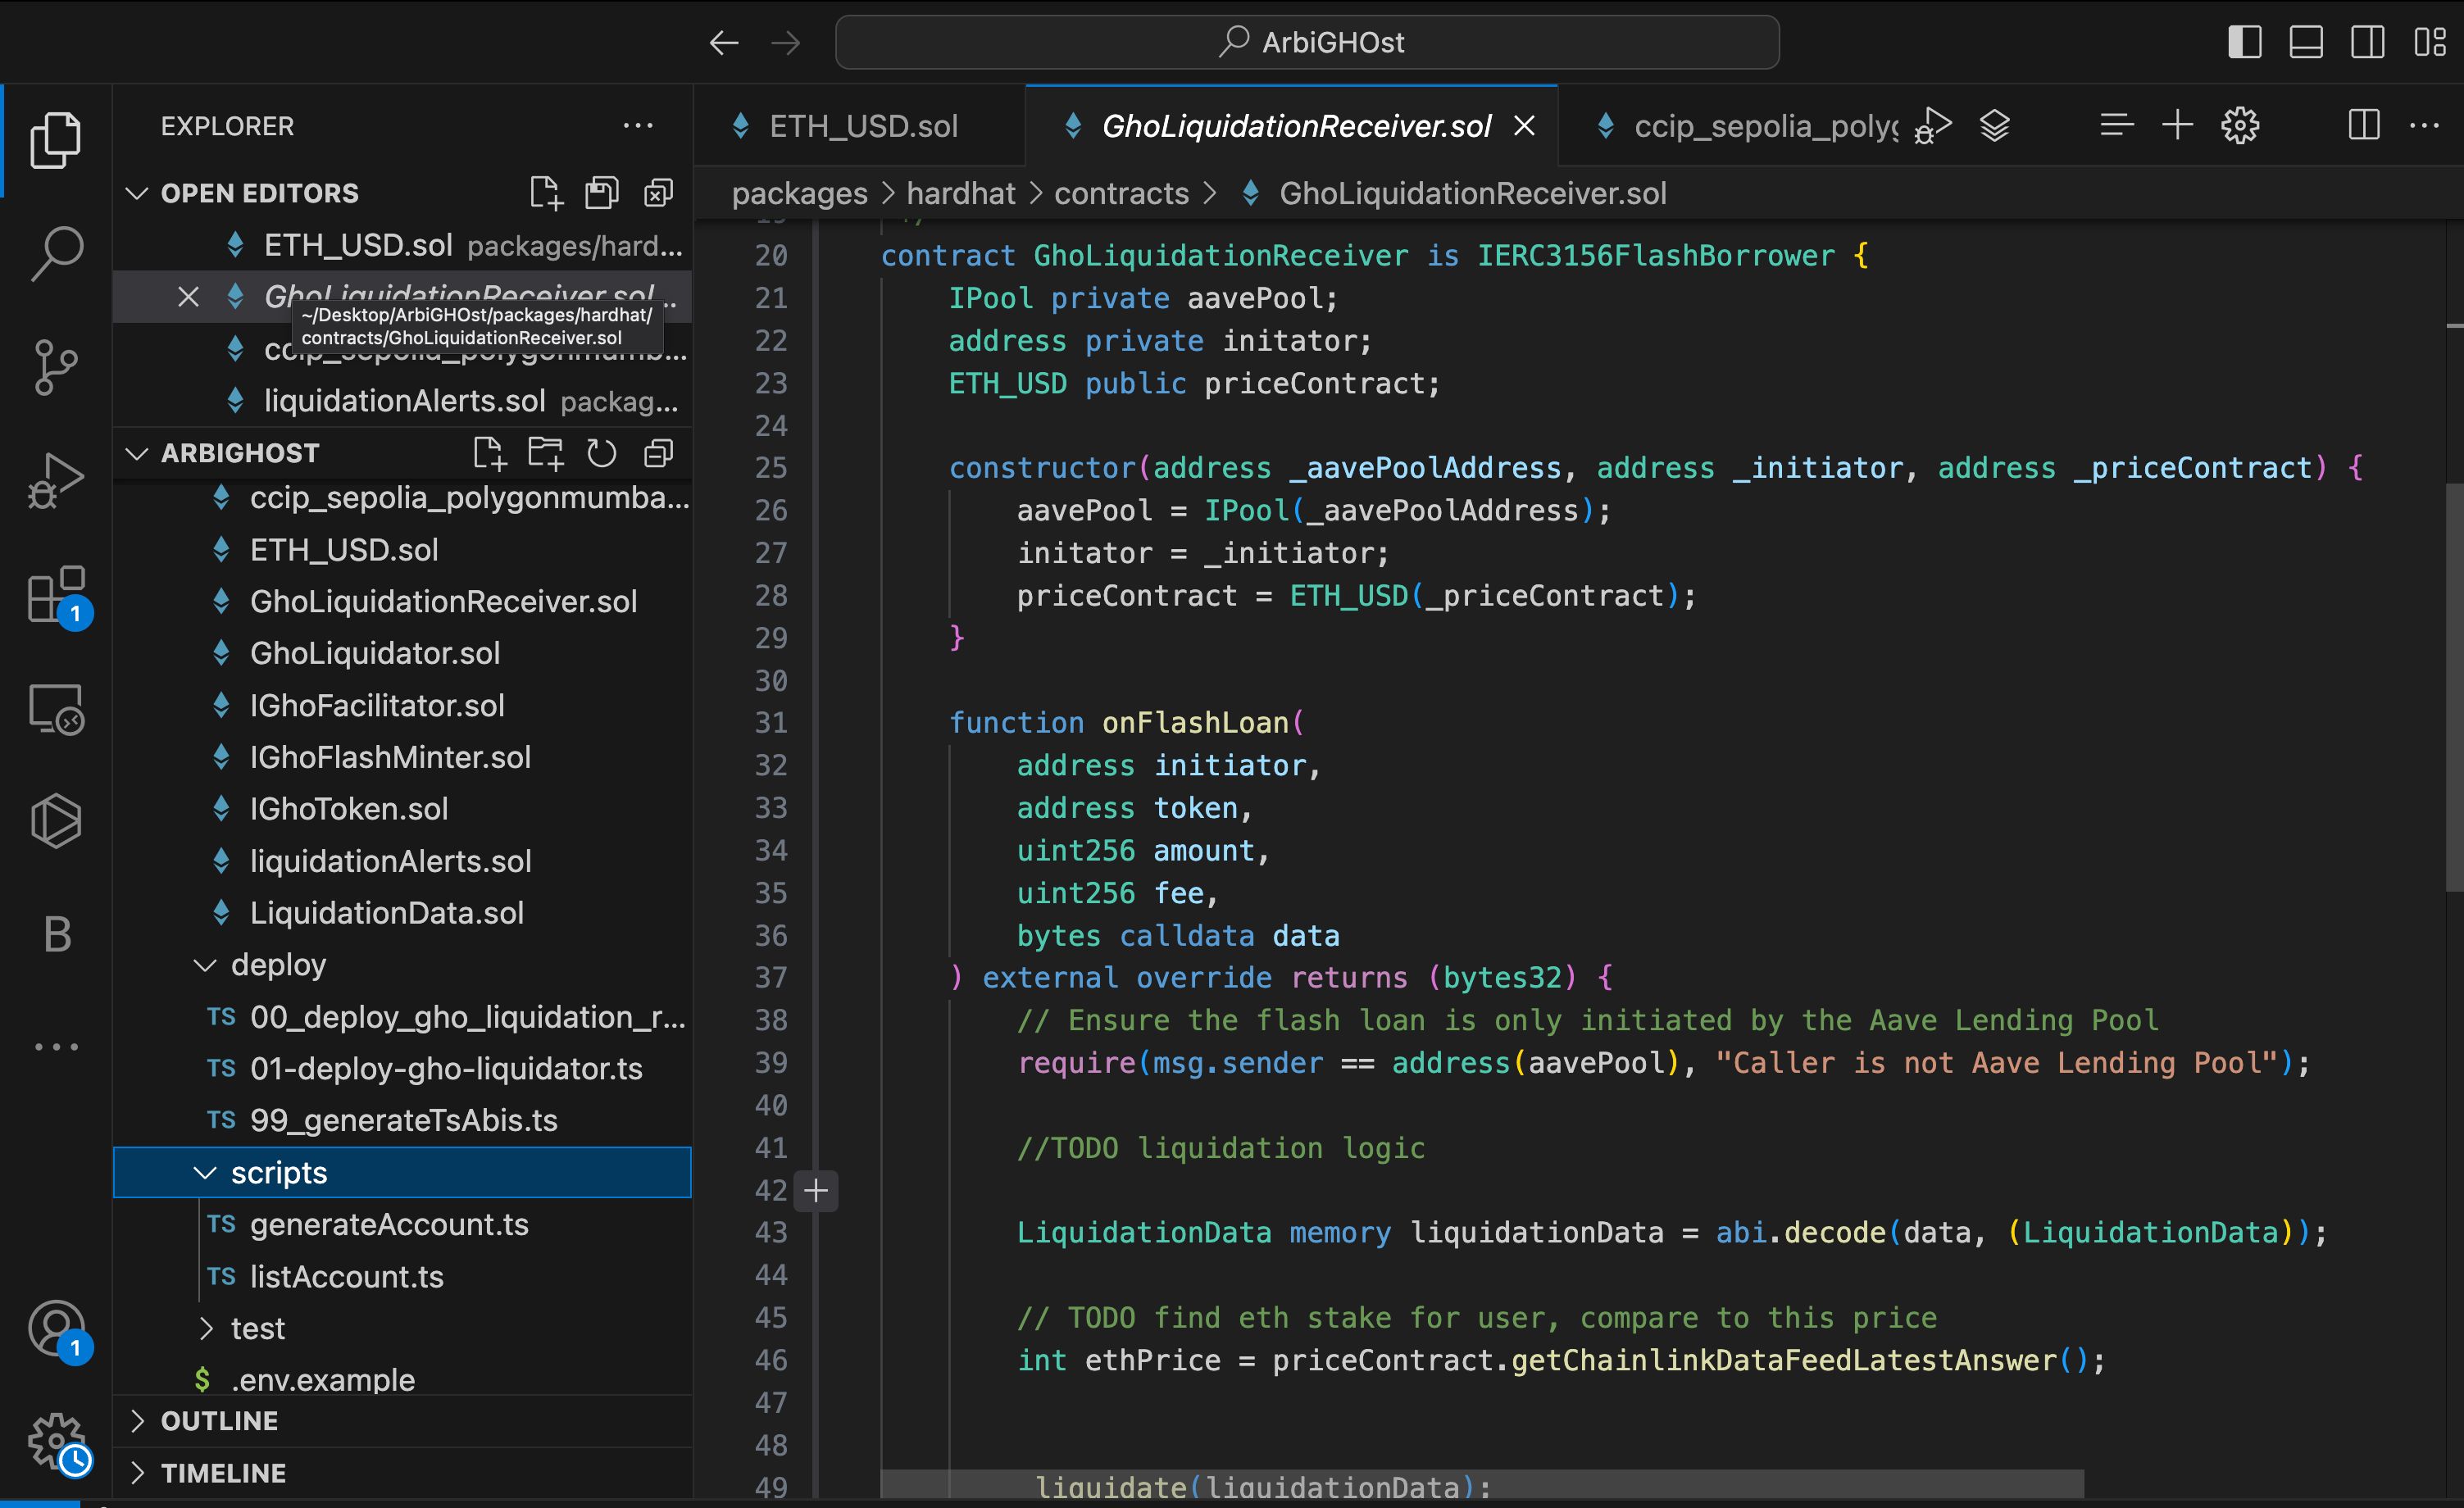Click the plus icon in editor toolbar

pos(2177,126)
